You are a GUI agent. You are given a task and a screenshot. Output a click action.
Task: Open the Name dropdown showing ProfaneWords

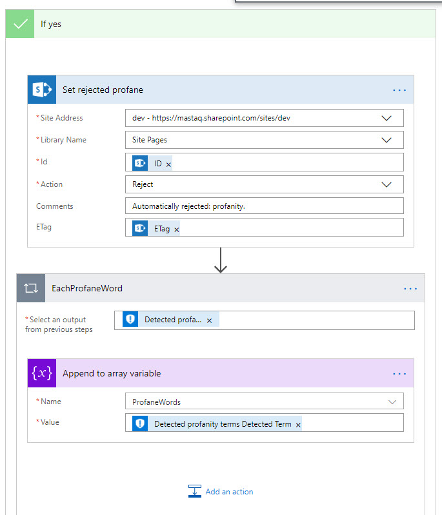pyautogui.click(x=392, y=402)
